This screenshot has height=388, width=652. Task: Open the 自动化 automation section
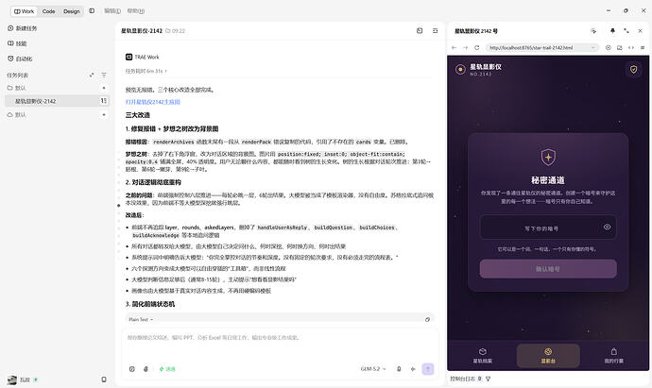click(x=20, y=59)
